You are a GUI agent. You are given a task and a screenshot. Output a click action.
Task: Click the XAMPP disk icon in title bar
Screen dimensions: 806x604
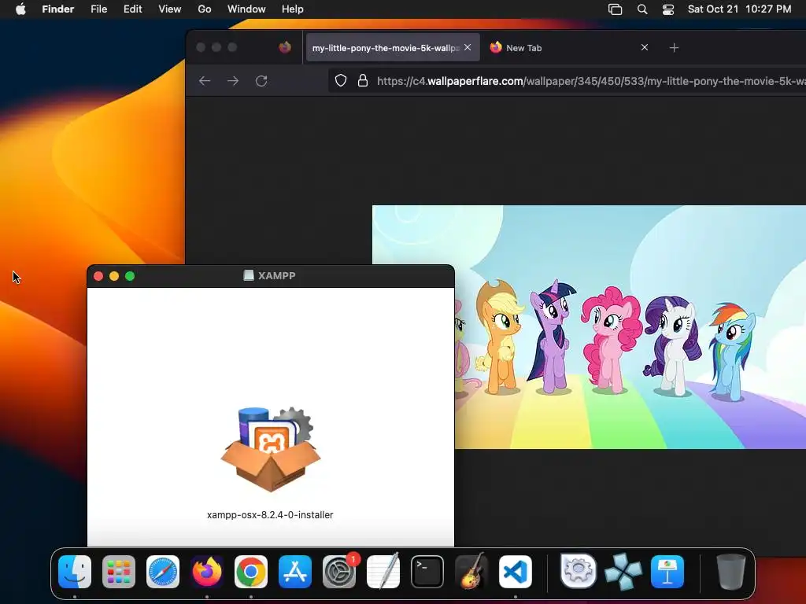coord(249,275)
